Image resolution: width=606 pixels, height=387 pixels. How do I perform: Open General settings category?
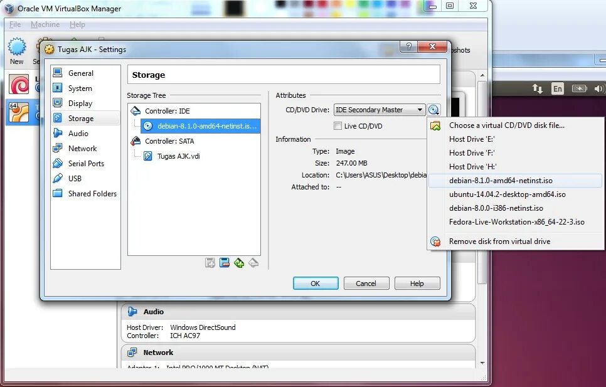pos(85,73)
